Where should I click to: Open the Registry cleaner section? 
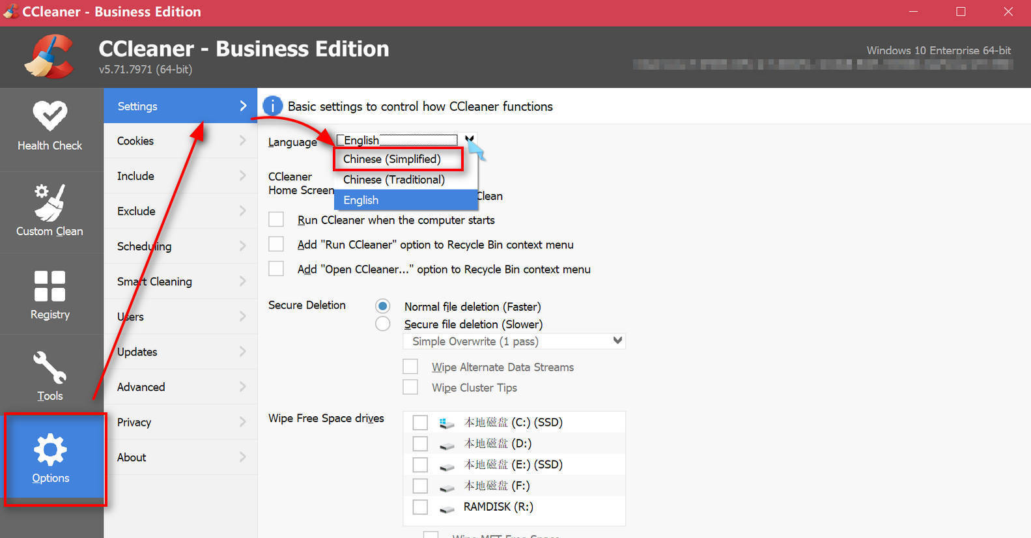[50, 294]
